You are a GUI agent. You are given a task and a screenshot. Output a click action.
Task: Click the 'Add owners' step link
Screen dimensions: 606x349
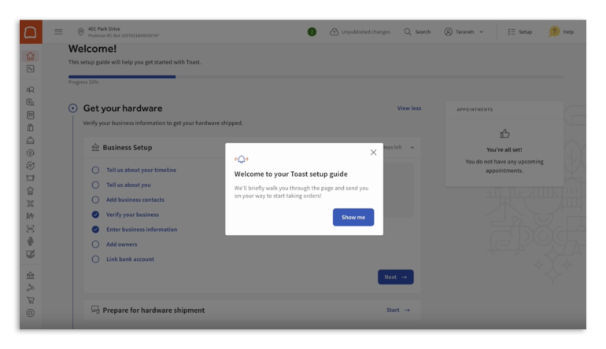tap(121, 244)
